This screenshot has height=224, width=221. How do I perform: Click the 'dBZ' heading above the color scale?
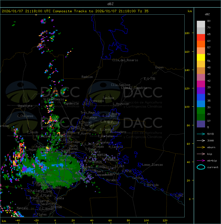(207, 14)
